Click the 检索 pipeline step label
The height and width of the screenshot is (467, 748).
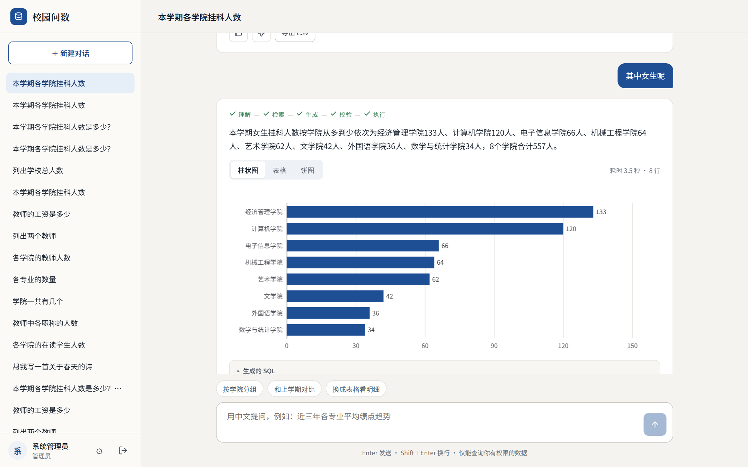point(278,115)
